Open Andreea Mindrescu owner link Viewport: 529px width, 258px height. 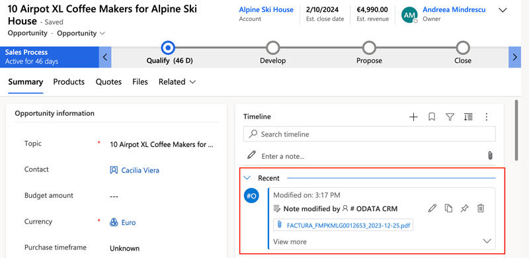click(x=454, y=10)
